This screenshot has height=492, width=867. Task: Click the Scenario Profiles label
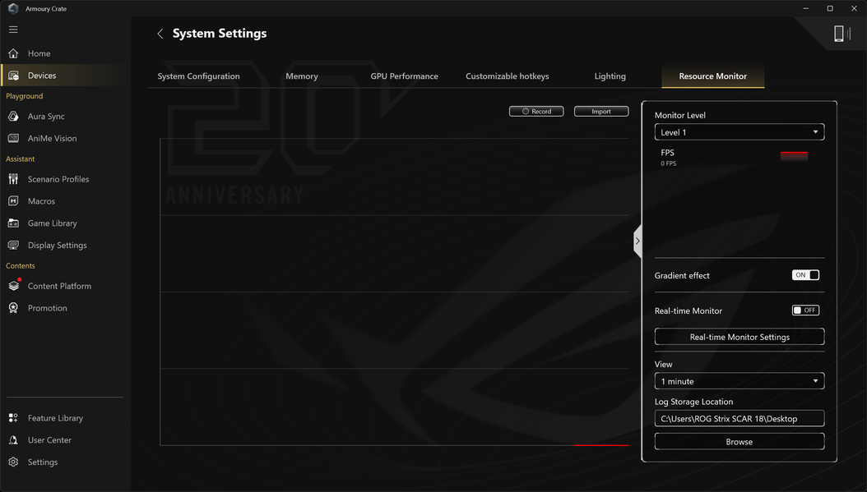pos(58,179)
